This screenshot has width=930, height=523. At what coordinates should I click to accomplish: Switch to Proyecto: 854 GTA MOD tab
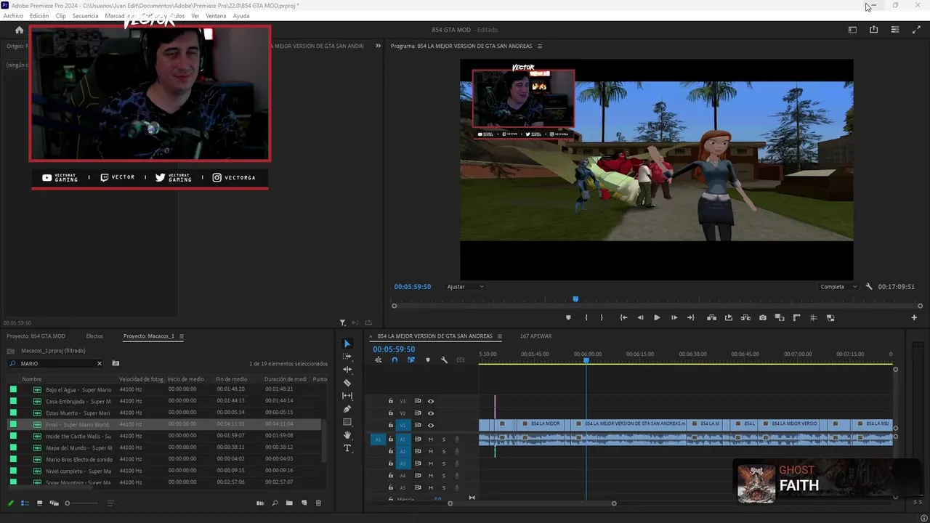tap(36, 336)
